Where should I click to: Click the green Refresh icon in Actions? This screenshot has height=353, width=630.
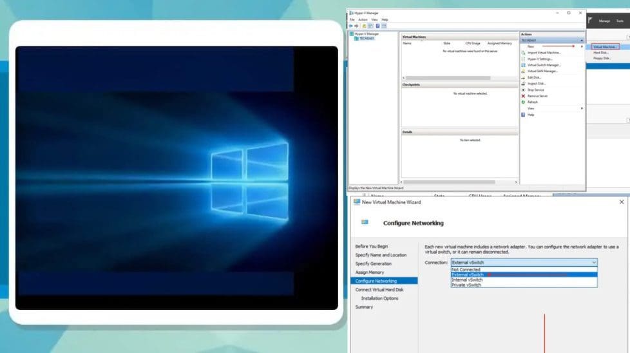(523, 102)
